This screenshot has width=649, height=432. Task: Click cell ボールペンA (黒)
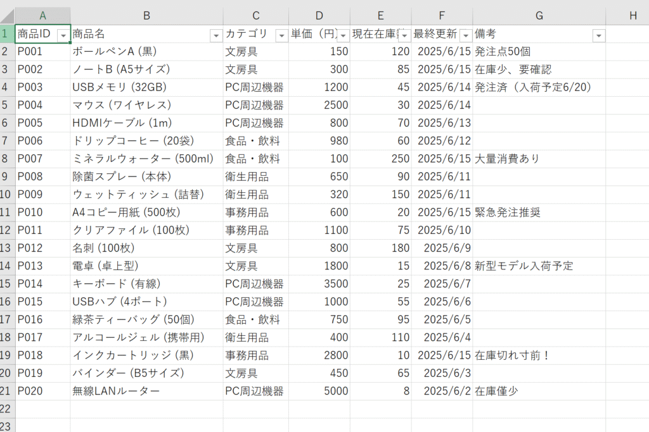click(x=146, y=52)
